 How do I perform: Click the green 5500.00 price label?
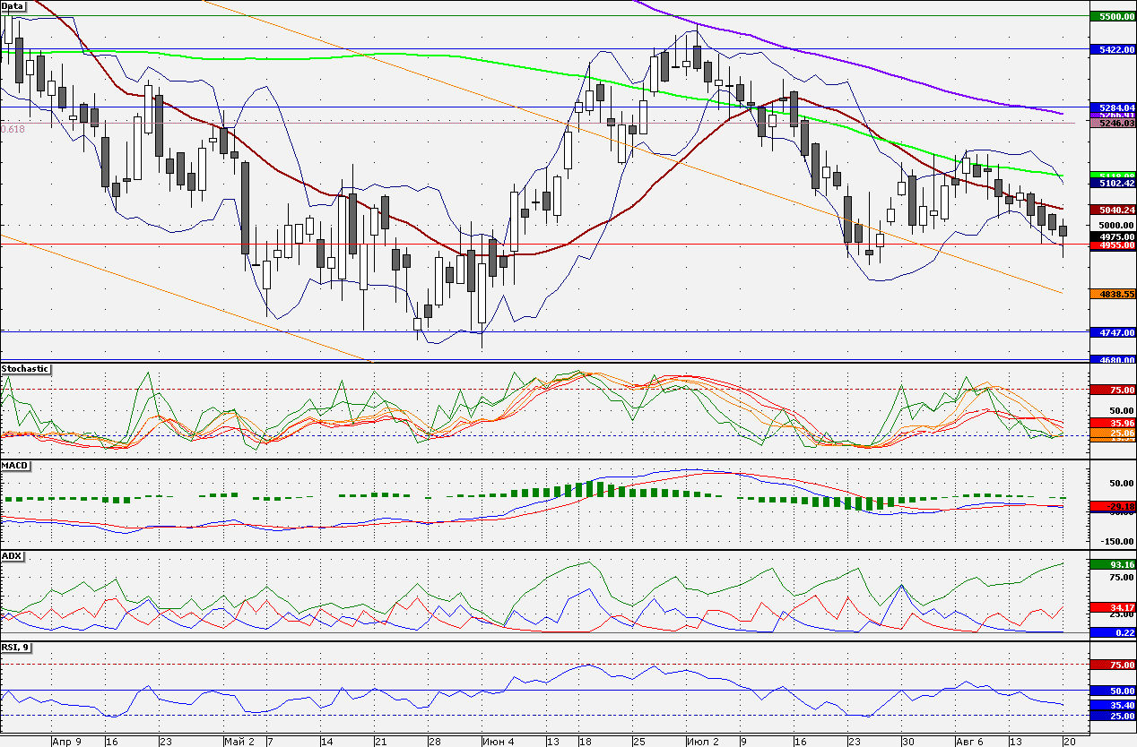tap(1112, 16)
